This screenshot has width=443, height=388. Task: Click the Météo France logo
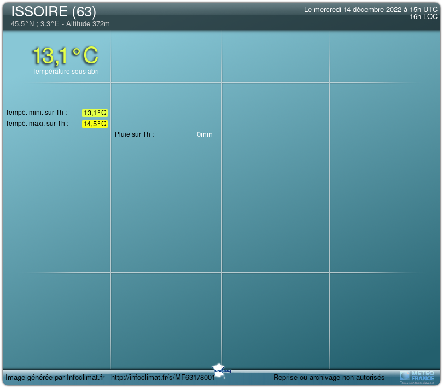pos(417,375)
